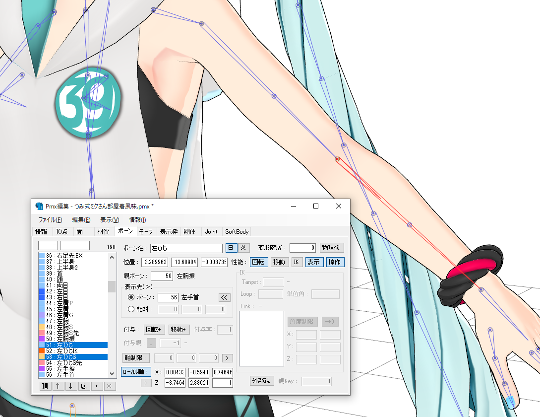The height and width of the screenshot is (417, 540).
Task: Select the ボーン radio option
Action: point(131,297)
